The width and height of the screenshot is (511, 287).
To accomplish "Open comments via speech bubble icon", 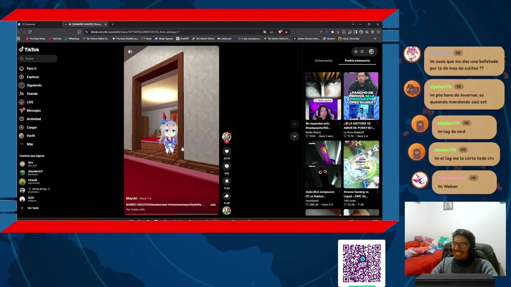I will coord(227,166).
